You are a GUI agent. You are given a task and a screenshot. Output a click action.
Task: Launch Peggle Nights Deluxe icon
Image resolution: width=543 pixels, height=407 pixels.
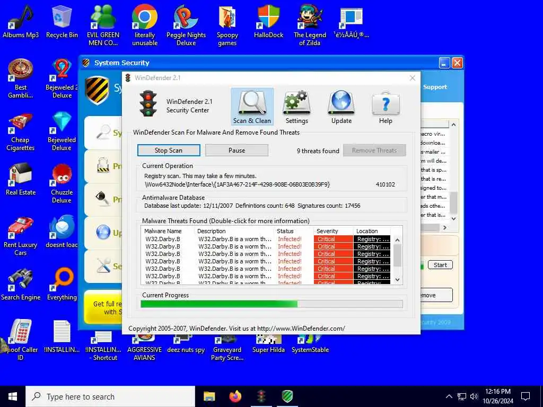click(186, 26)
